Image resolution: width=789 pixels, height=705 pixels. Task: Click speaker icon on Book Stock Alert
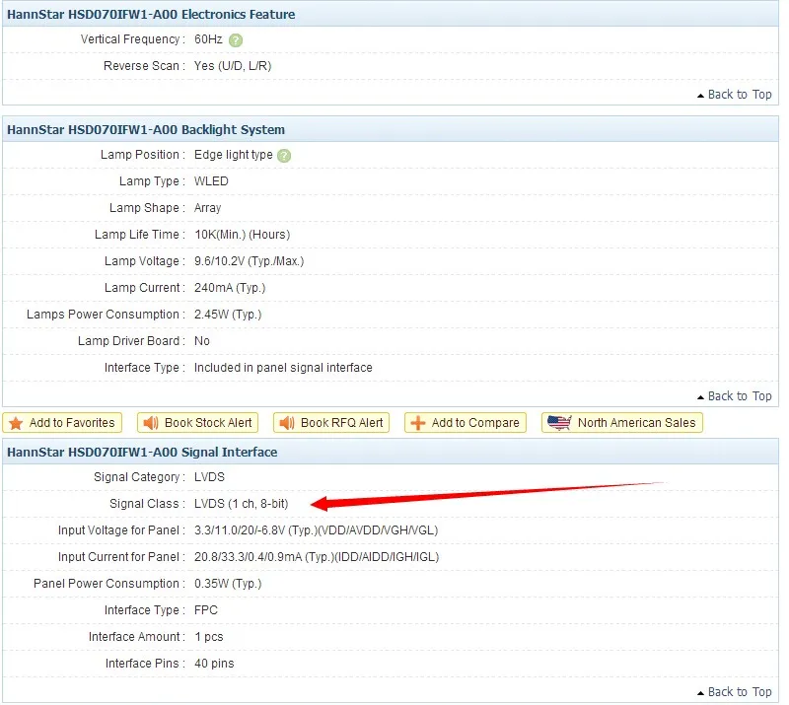pos(151,423)
